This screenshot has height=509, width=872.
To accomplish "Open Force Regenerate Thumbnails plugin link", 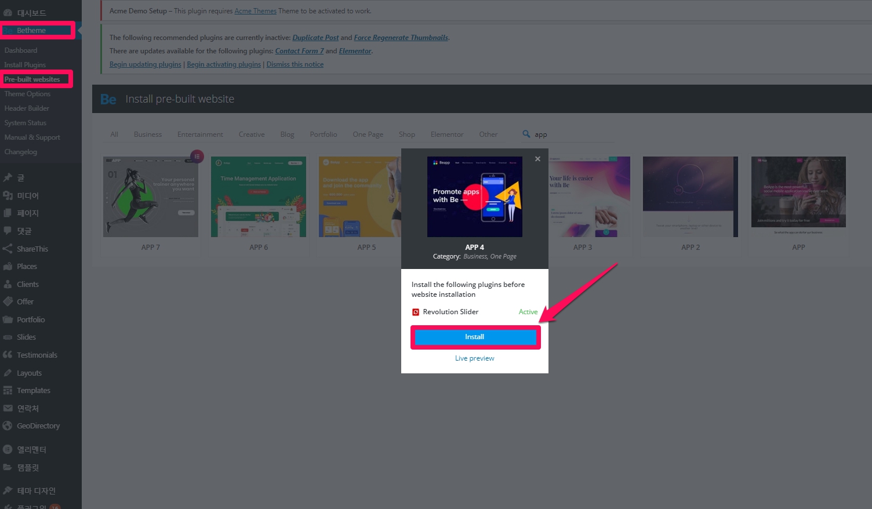I will click(401, 38).
